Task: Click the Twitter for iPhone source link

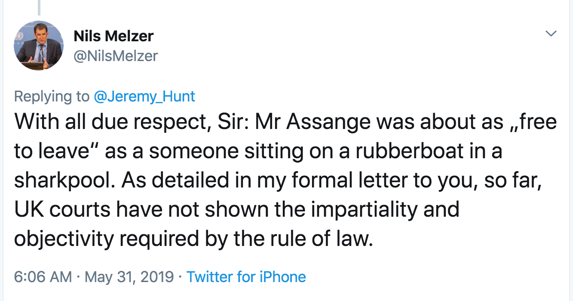Action: (x=246, y=276)
